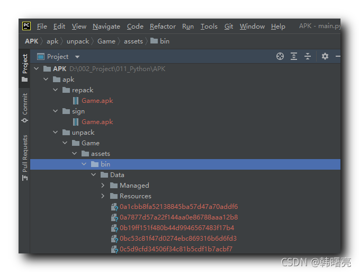Open the Refactor menu
359x272 pixels.
[x=163, y=27]
